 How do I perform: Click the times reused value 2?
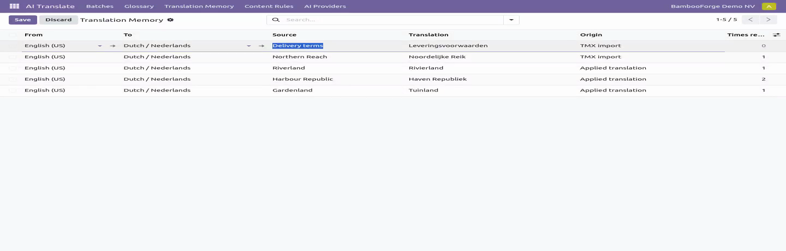click(764, 79)
